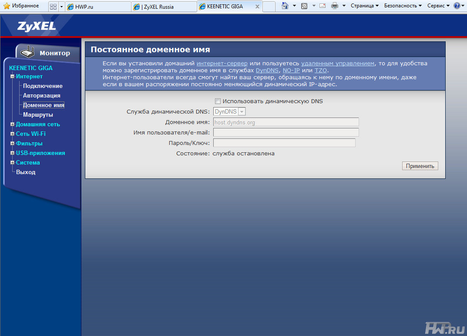Expand the Фильтры section
467x336 pixels.
click(12, 143)
